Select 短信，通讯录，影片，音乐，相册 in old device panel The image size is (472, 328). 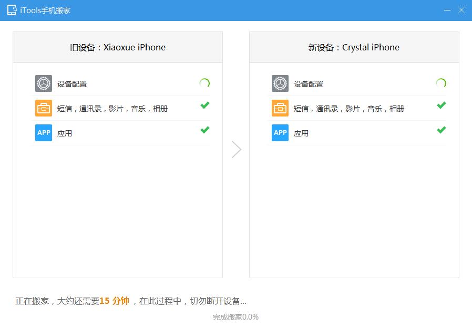pos(112,109)
